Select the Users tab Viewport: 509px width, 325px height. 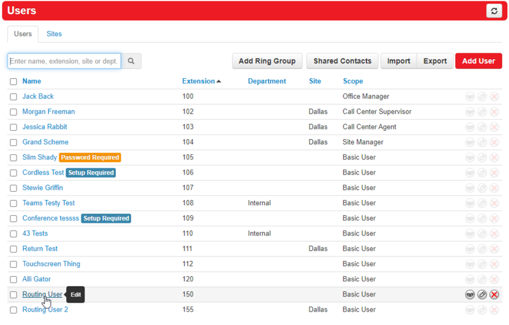click(x=23, y=34)
